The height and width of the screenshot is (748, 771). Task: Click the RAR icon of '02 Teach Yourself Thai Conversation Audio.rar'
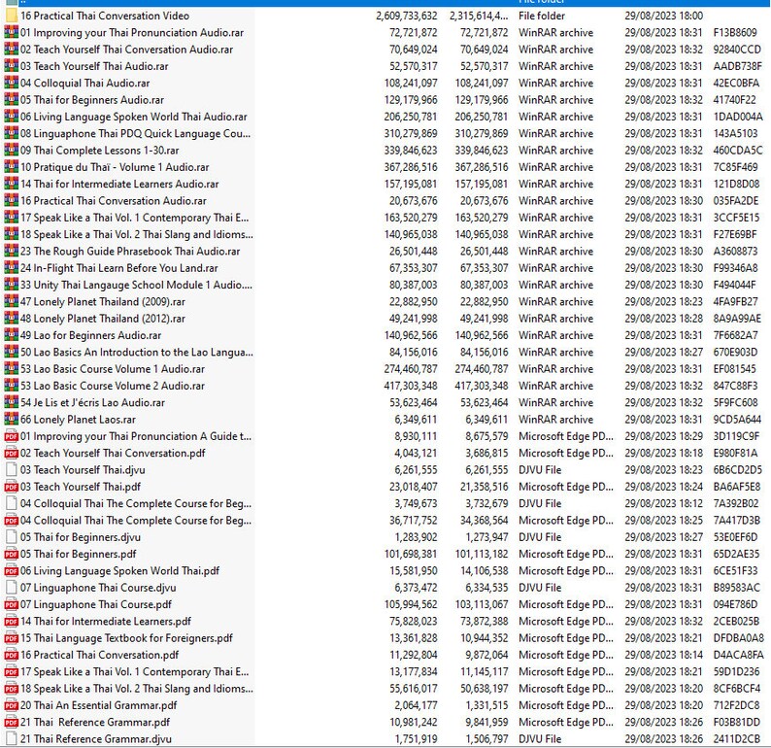pyautogui.click(x=12, y=50)
